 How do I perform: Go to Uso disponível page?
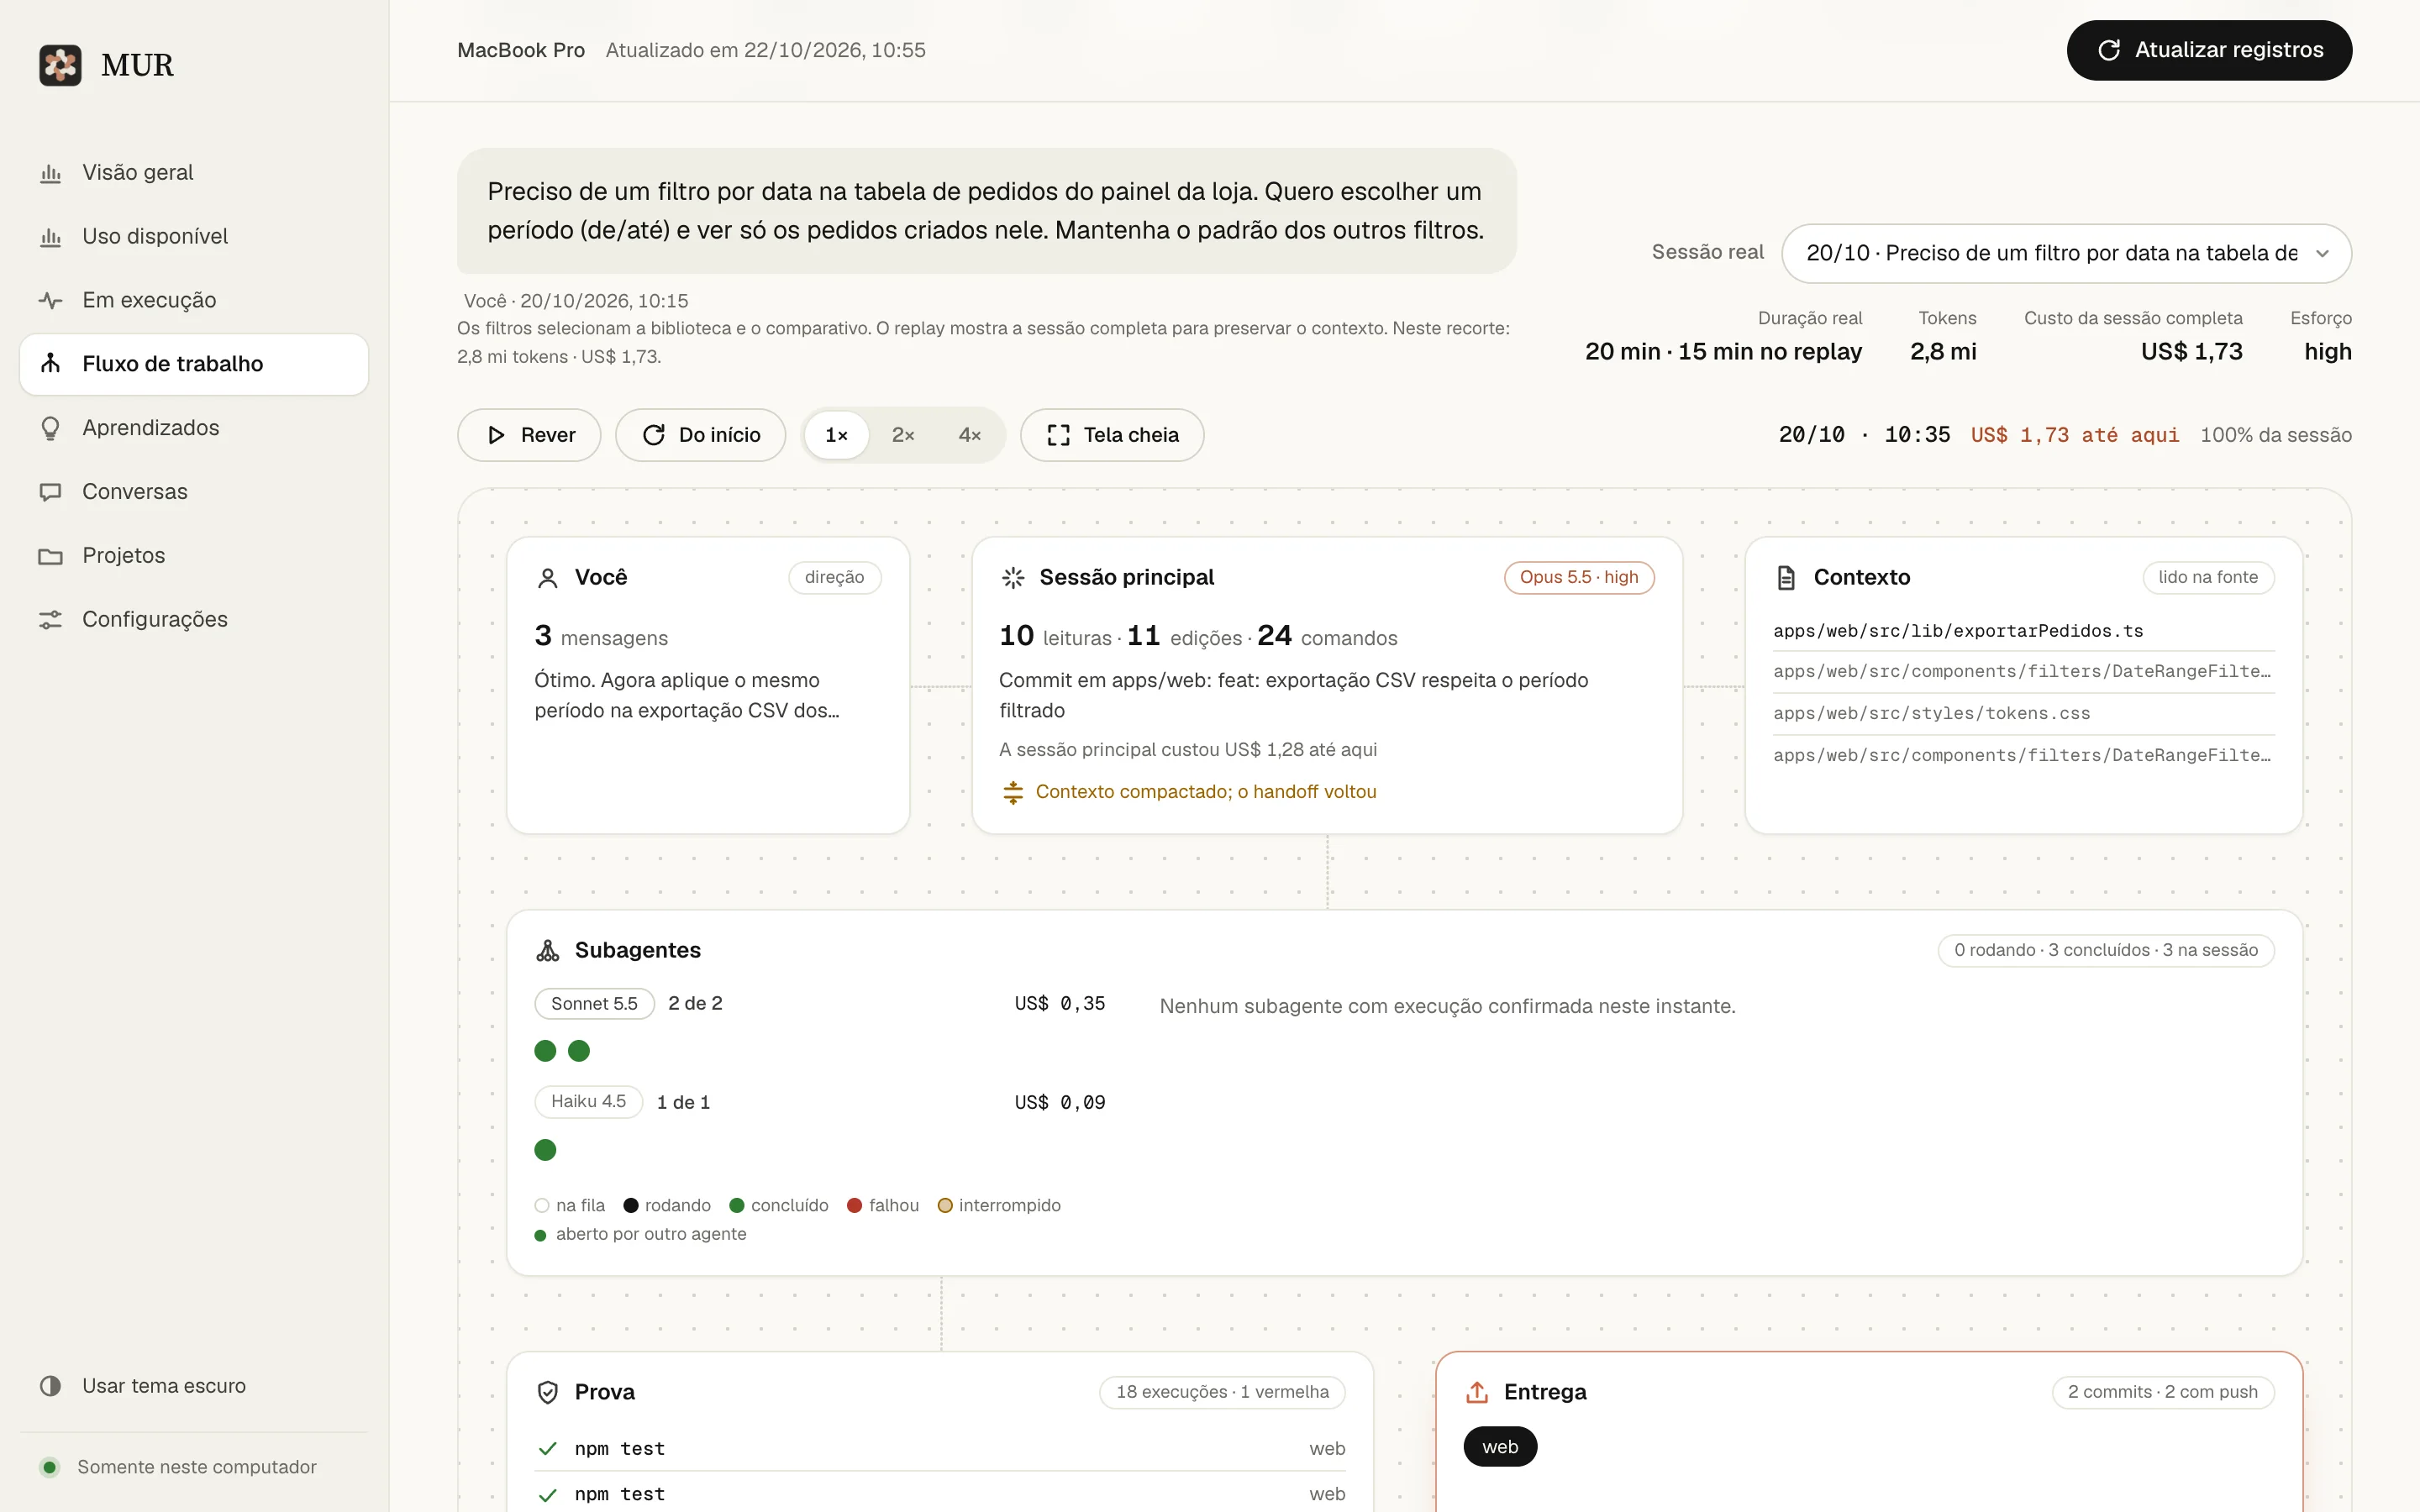tap(194, 236)
